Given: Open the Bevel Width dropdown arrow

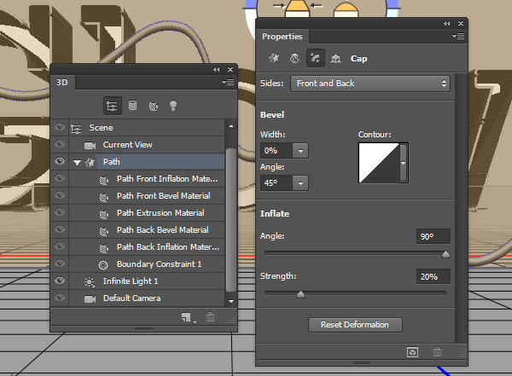Looking at the screenshot, I should 300,150.
